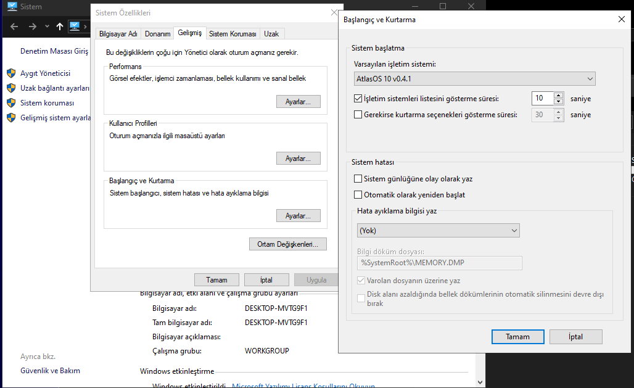The height and width of the screenshot is (388, 634).
Task: Close the Başlangıç ve Kurtarma dialog
Action: 622,19
